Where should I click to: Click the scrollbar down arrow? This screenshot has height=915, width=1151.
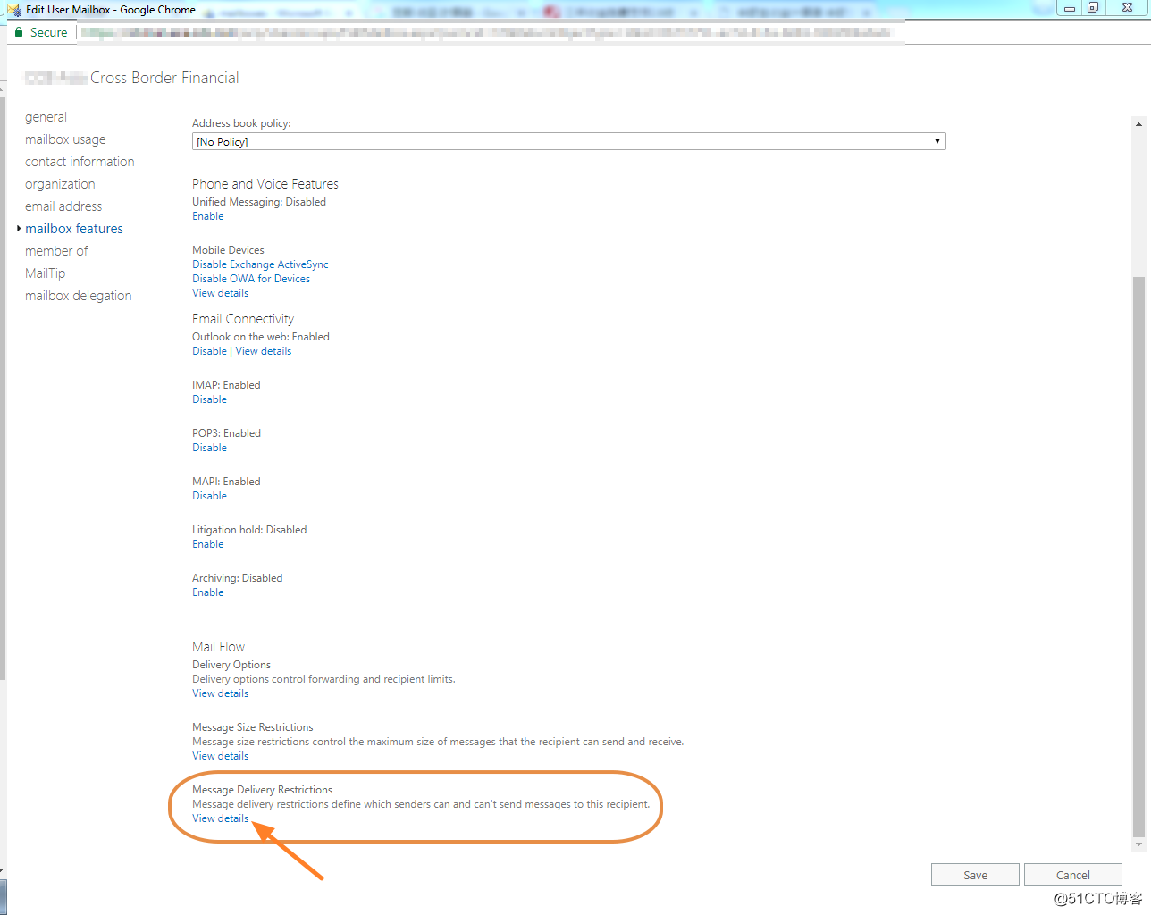[x=1138, y=844]
